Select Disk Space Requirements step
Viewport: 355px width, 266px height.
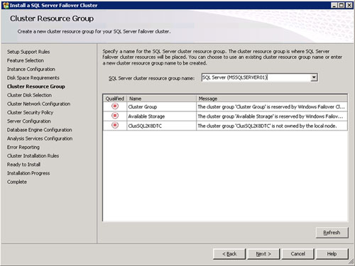pyautogui.click(x=33, y=78)
